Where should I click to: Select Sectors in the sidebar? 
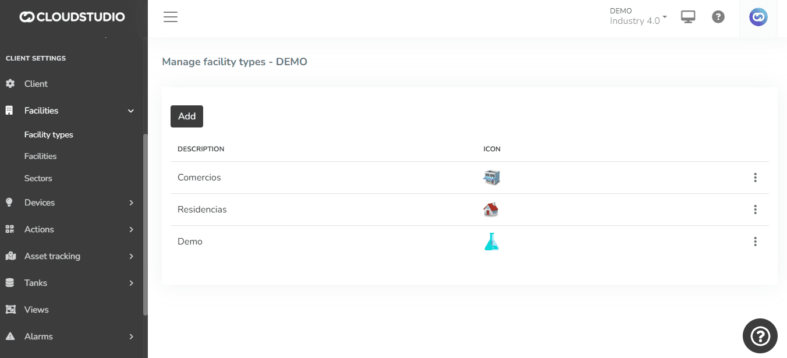[x=38, y=178]
